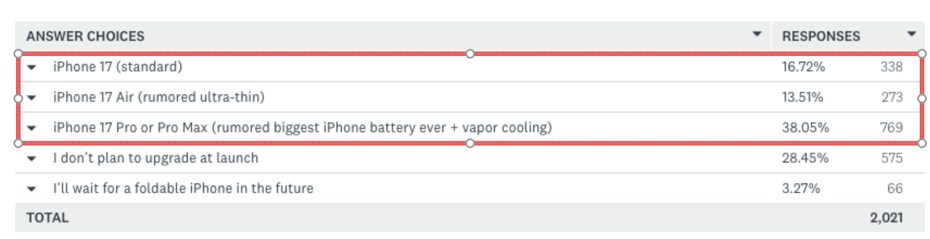Open the Responses column sort dropdown
This screenshot has width=930, height=239.
click(912, 34)
